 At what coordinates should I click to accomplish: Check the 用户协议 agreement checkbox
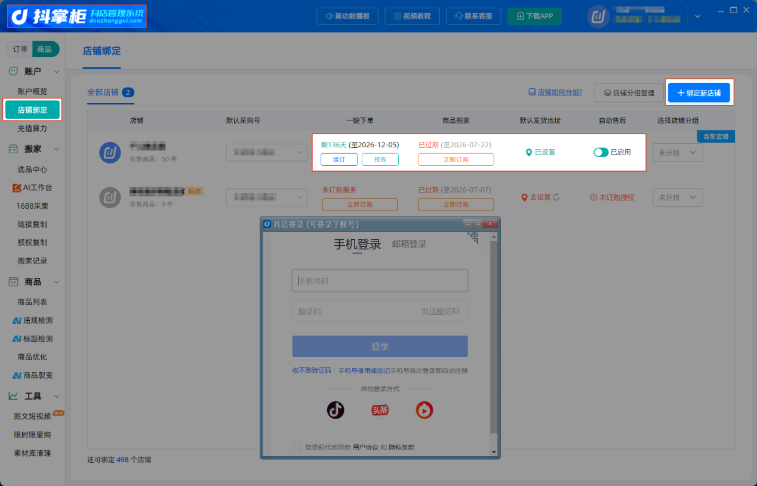[x=297, y=447]
